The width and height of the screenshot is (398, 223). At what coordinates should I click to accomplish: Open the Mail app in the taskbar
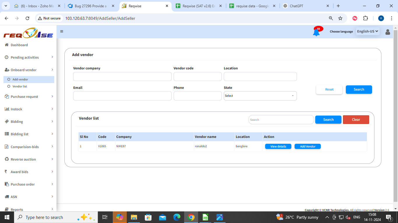[x=163, y=217]
